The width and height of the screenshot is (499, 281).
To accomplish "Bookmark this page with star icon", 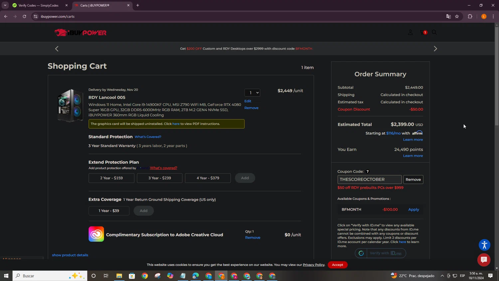I will click(457, 16).
